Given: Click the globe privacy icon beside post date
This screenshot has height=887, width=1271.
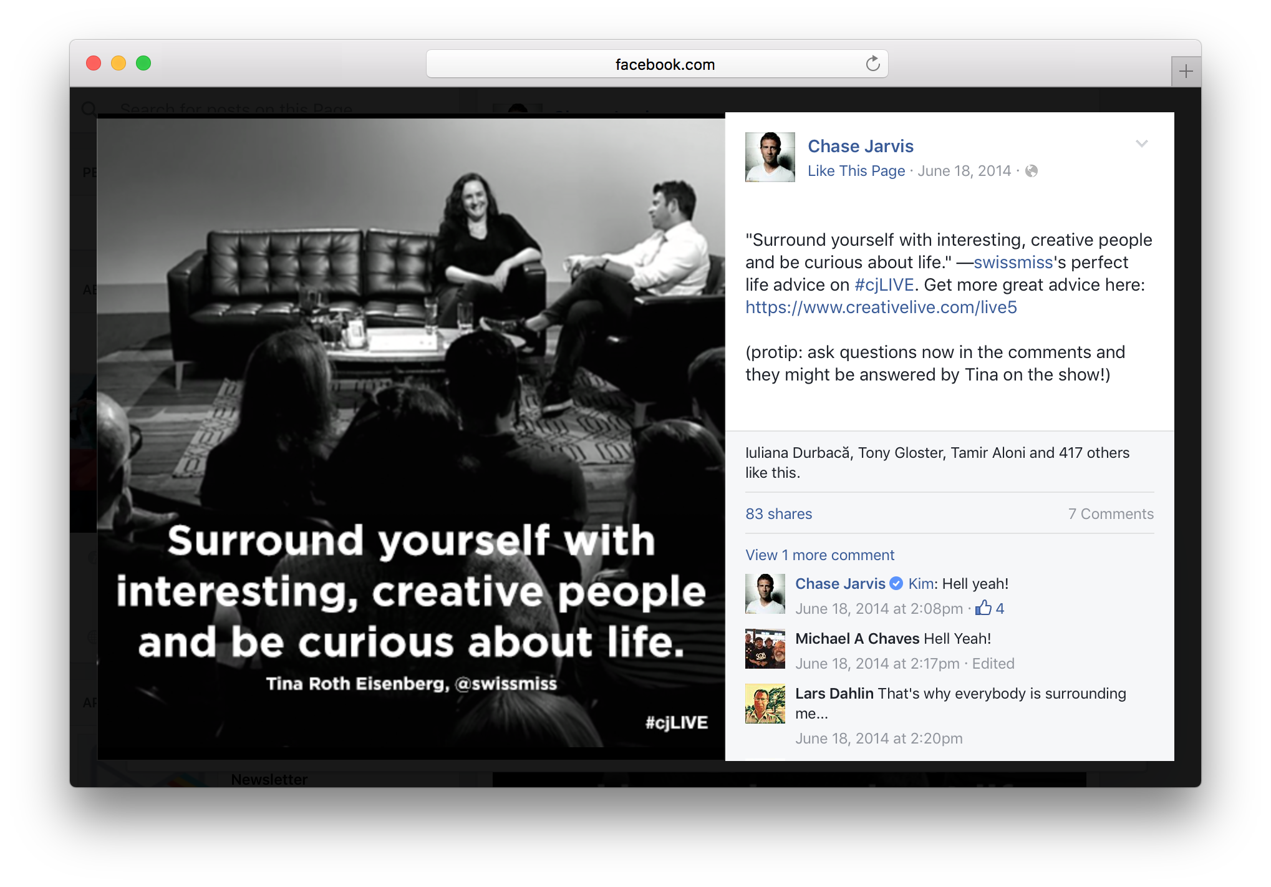Looking at the screenshot, I should [1032, 171].
